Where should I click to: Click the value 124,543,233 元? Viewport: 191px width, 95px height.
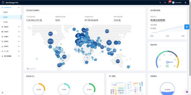coord(34,20)
